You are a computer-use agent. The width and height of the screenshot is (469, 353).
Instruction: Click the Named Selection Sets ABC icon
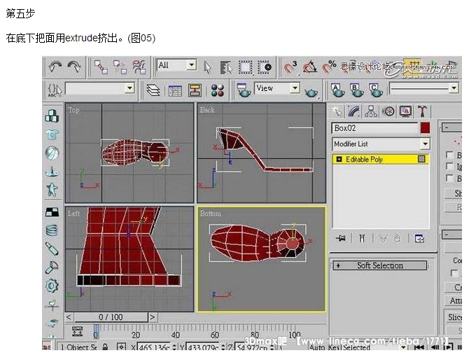[54, 90]
